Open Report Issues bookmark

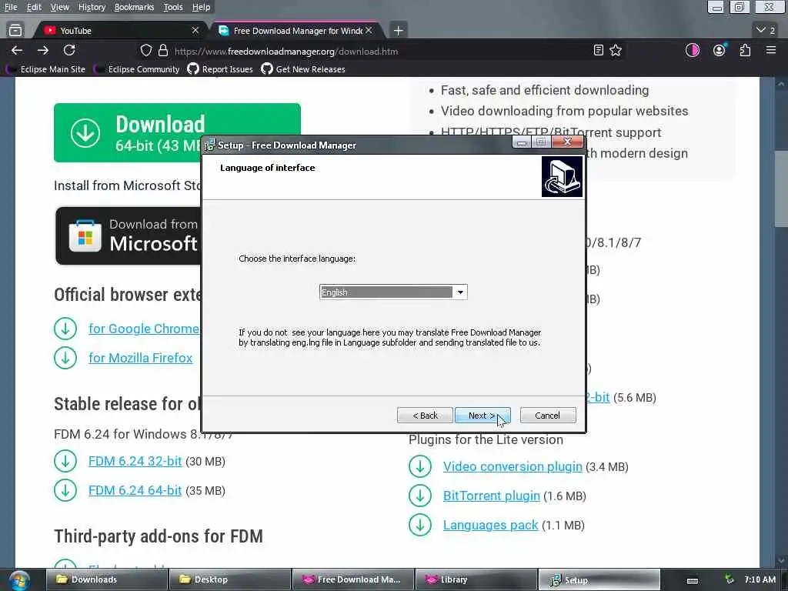[221, 69]
